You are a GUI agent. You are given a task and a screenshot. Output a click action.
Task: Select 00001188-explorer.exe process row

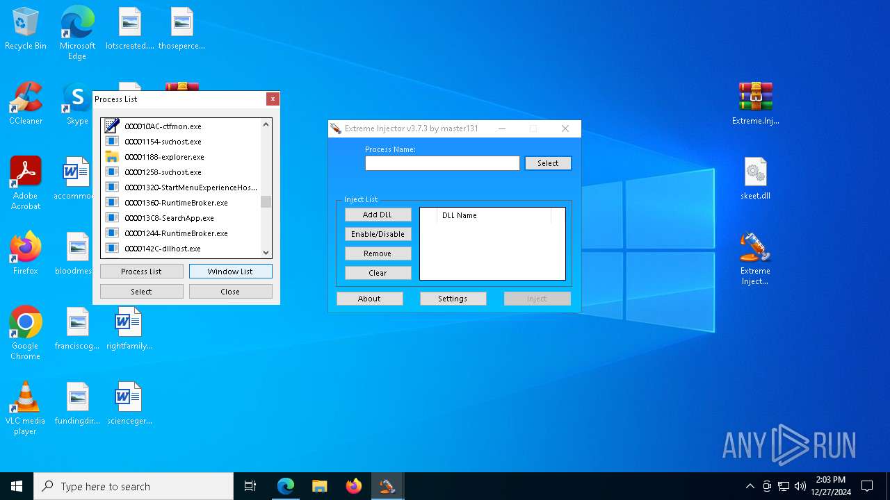(x=181, y=157)
